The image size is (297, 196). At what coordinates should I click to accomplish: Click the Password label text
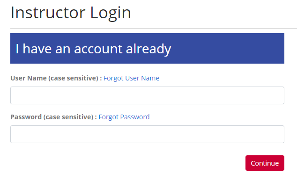[x=26, y=117]
